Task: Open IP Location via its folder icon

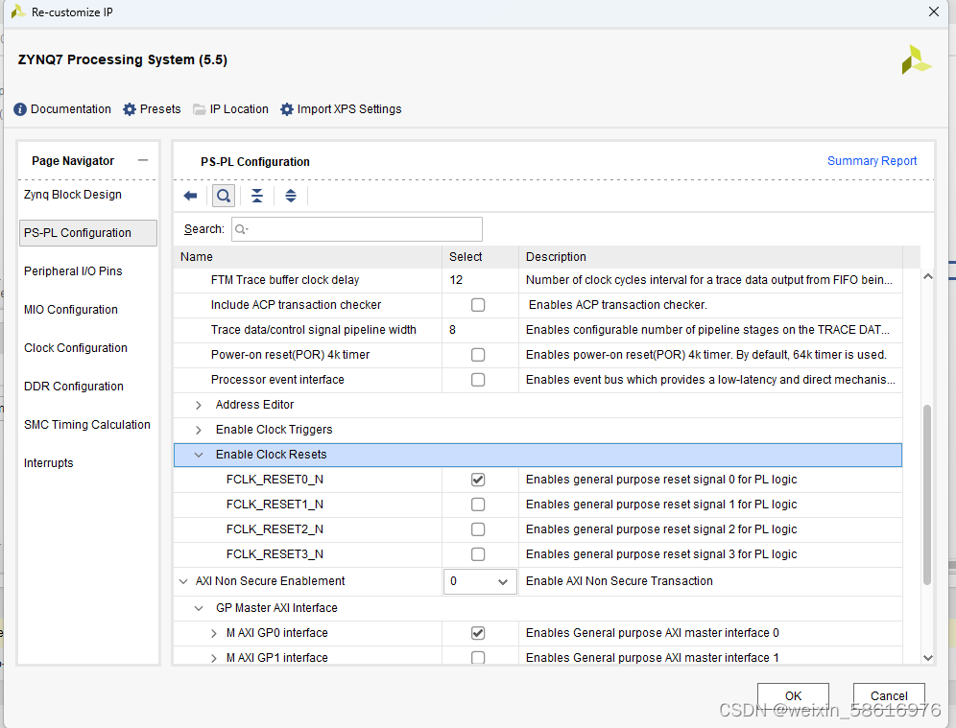Action: tap(200, 109)
